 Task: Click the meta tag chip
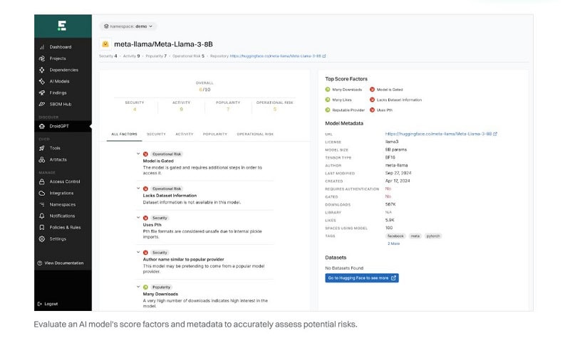click(x=415, y=236)
